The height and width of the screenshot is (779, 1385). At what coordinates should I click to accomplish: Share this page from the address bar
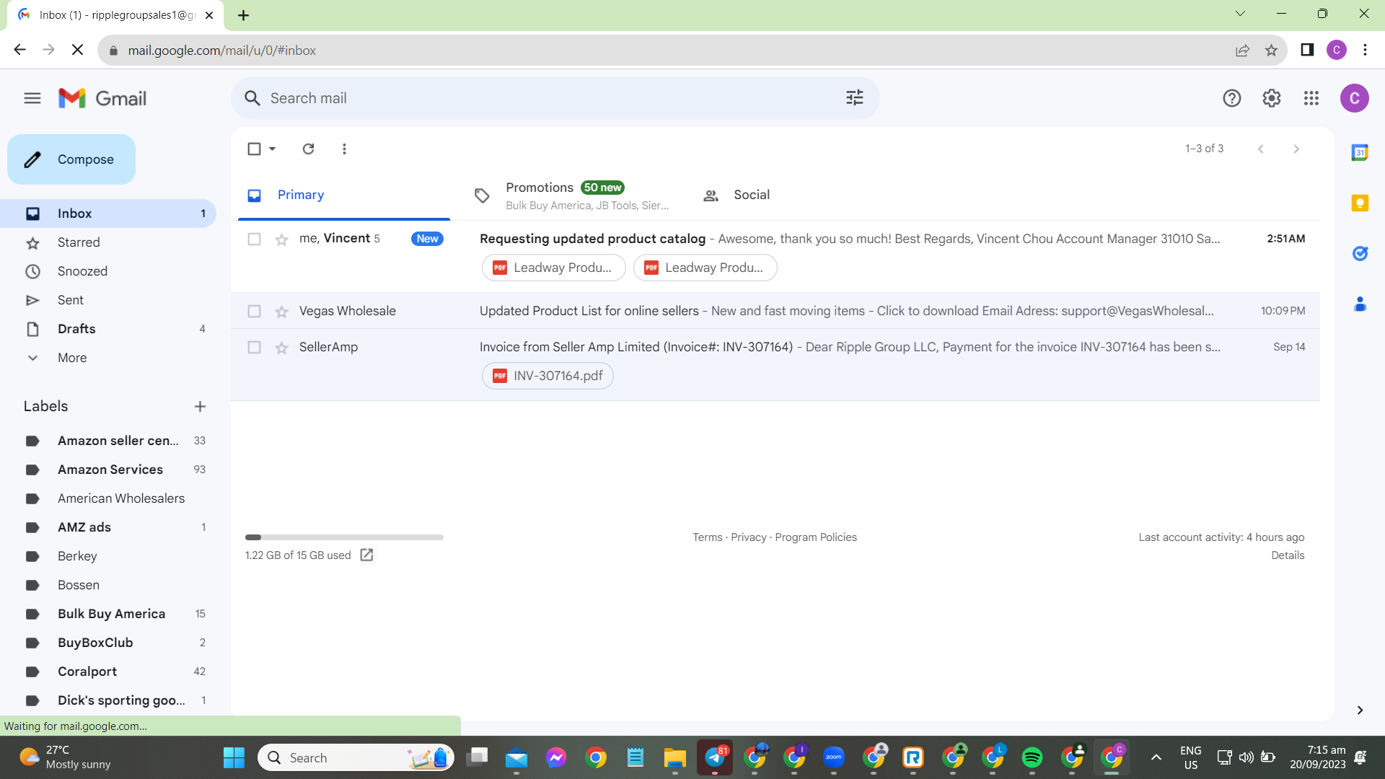tap(1242, 50)
